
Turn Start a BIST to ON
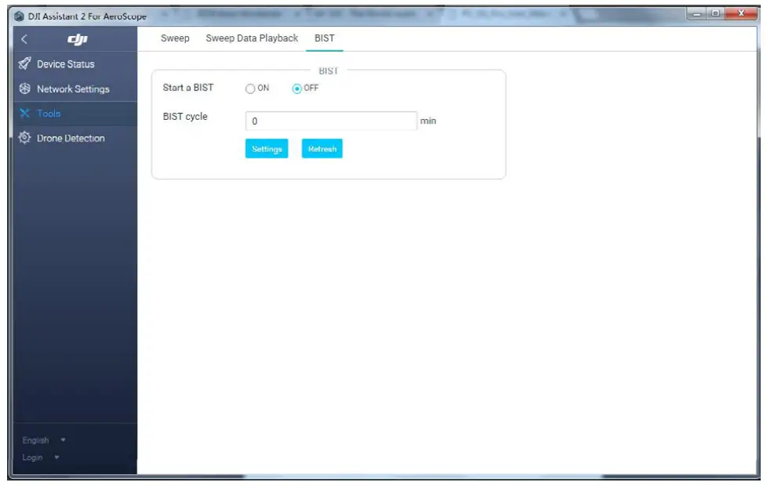pos(250,89)
